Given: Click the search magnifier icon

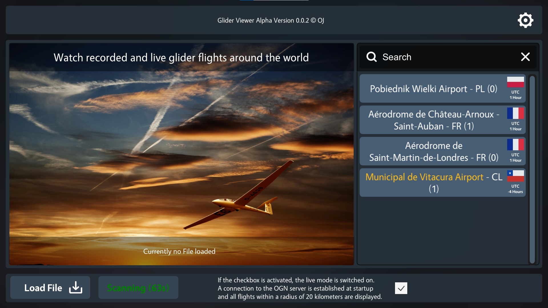Looking at the screenshot, I should coord(372,57).
